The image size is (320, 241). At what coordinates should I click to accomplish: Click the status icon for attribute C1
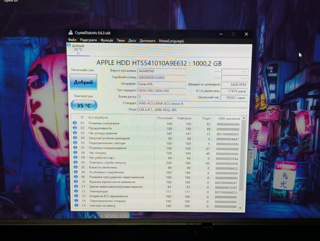pos(76,186)
